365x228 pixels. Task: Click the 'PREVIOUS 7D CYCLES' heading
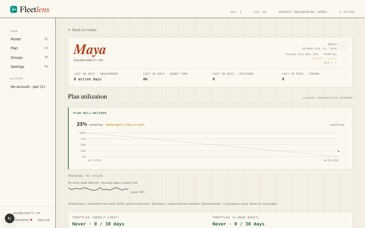tap(85, 176)
